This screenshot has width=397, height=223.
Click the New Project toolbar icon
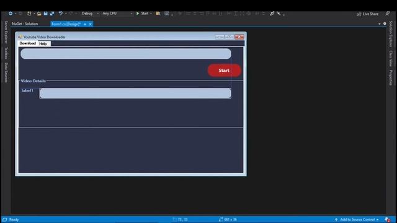(x=29, y=14)
